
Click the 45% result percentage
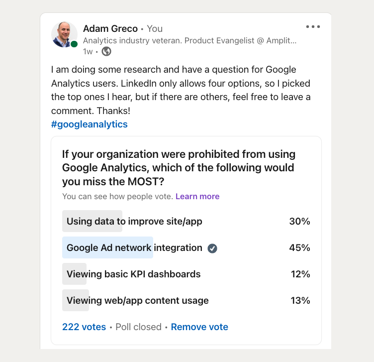tap(299, 247)
